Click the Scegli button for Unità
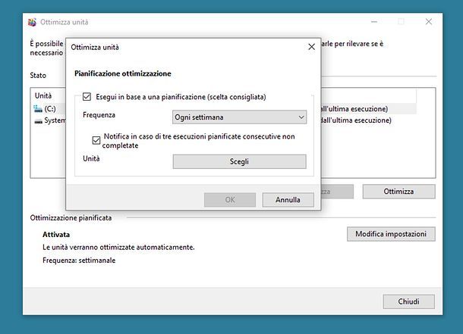The width and height of the screenshot is (463, 334). click(x=240, y=162)
